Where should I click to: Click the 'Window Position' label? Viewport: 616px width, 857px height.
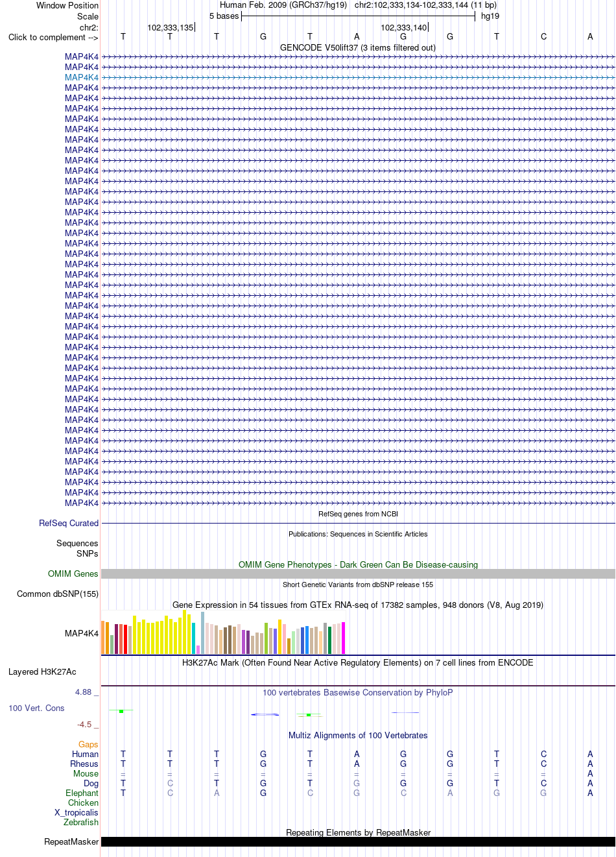[x=67, y=5]
